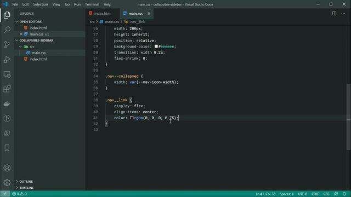Click the .nav__link breadcrumb symbol
Image resolution: width=351 pixels, height=197 pixels.
pyautogui.click(x=138, y=22)
